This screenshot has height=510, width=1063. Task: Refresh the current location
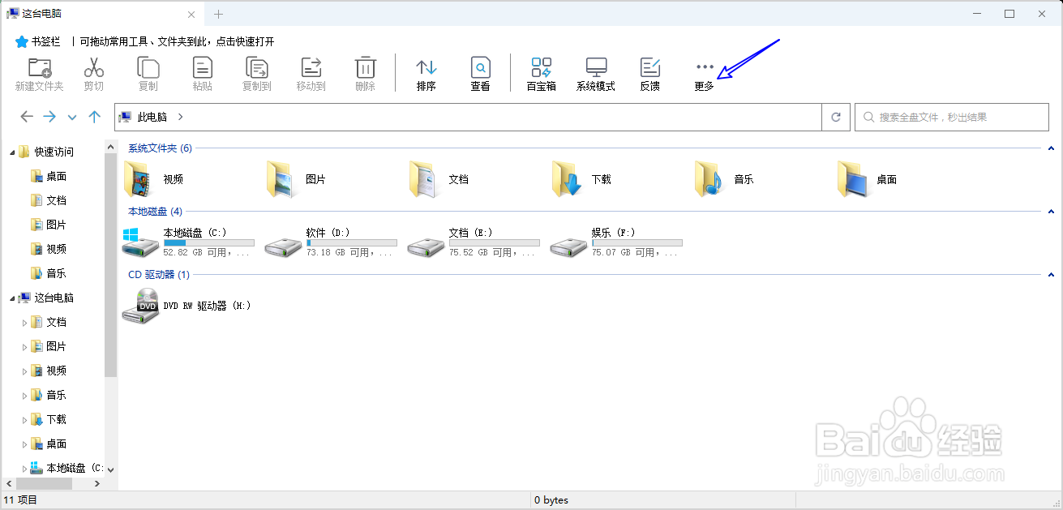click(x=836, y=117)
